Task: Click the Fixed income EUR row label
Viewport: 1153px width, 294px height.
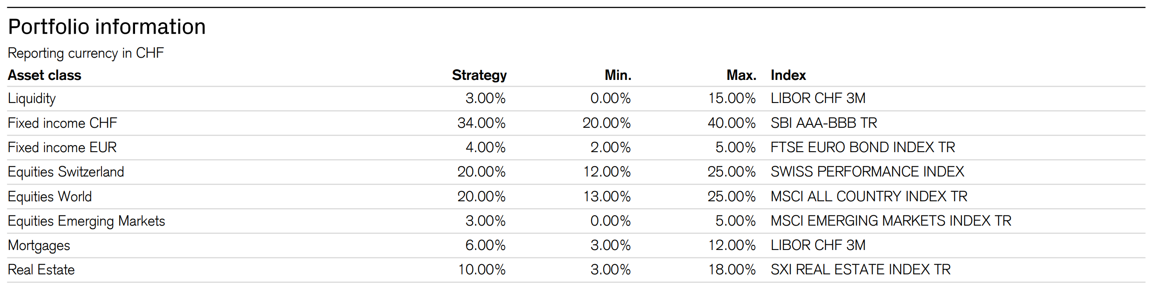Action: (x=62, y=148)
